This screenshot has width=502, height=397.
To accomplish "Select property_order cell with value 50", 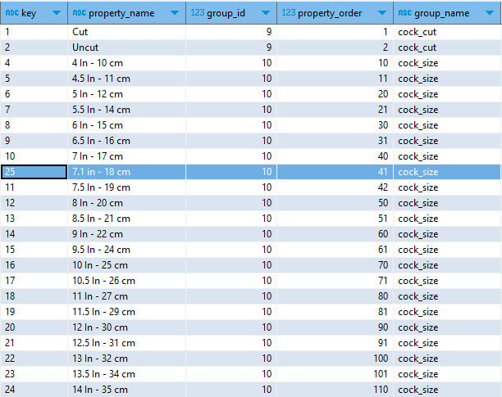I will pyautogui.click(x=335, y=203).
